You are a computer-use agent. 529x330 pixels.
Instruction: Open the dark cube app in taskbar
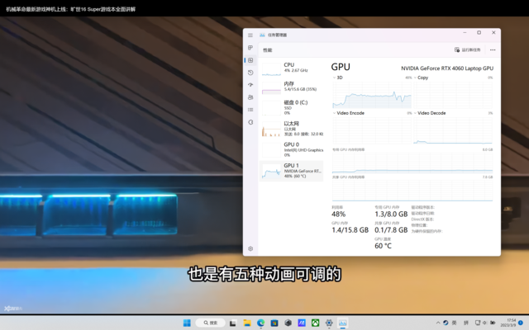point(288,323)
